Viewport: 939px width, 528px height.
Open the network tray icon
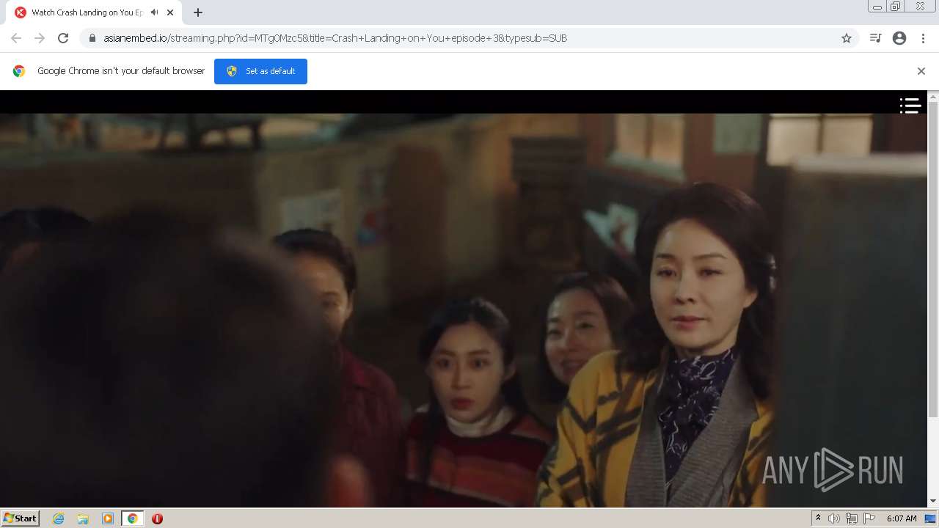tap(851, 518)
